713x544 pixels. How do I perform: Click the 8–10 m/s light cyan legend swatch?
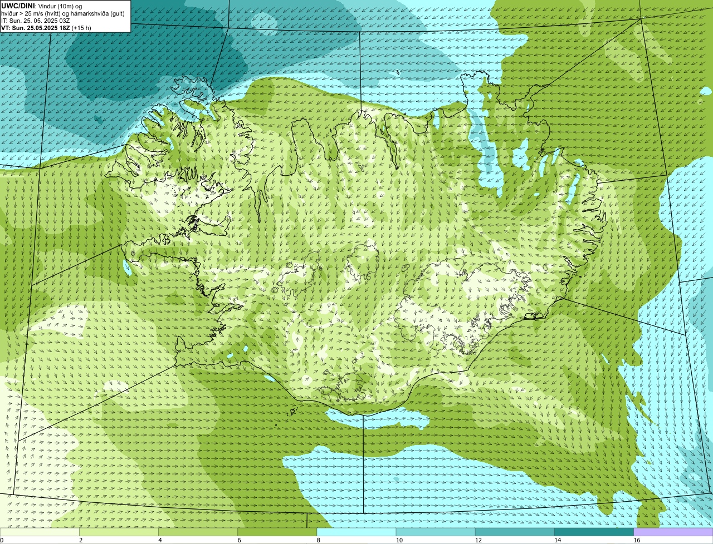(356, 532)
